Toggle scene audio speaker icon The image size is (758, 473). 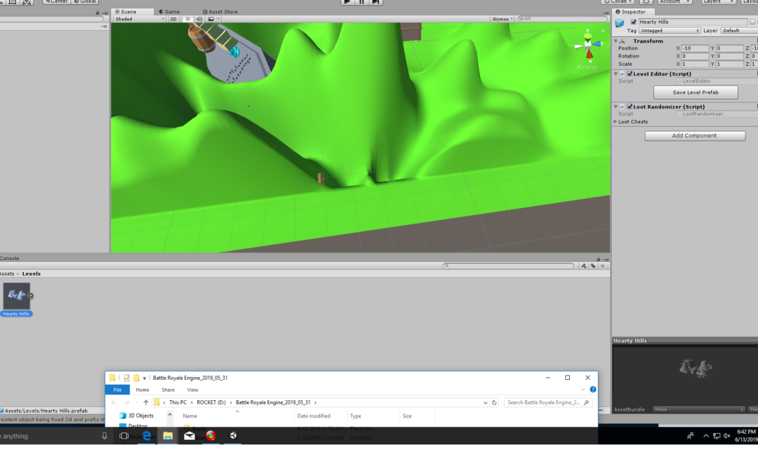pos(199,19)
